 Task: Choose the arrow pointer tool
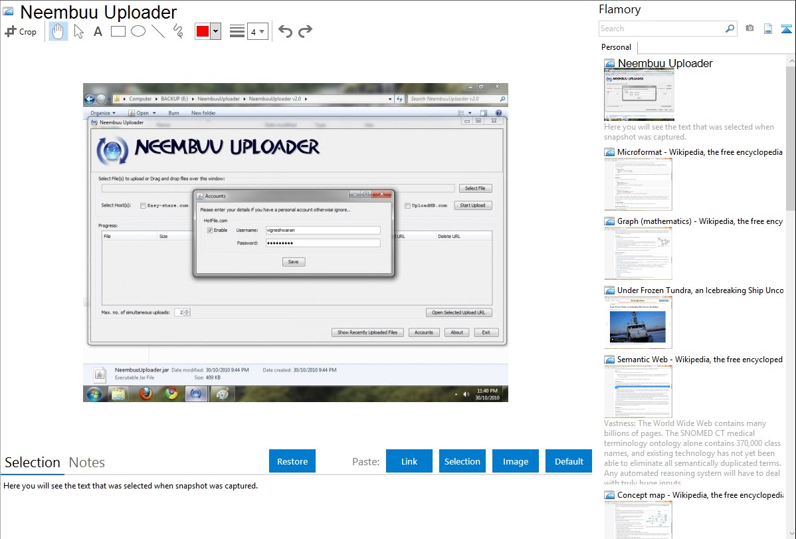pyautogui.click(x=78, y=31)
